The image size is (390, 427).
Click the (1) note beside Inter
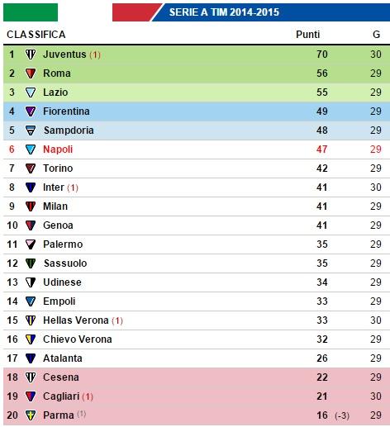coord(73,187)
